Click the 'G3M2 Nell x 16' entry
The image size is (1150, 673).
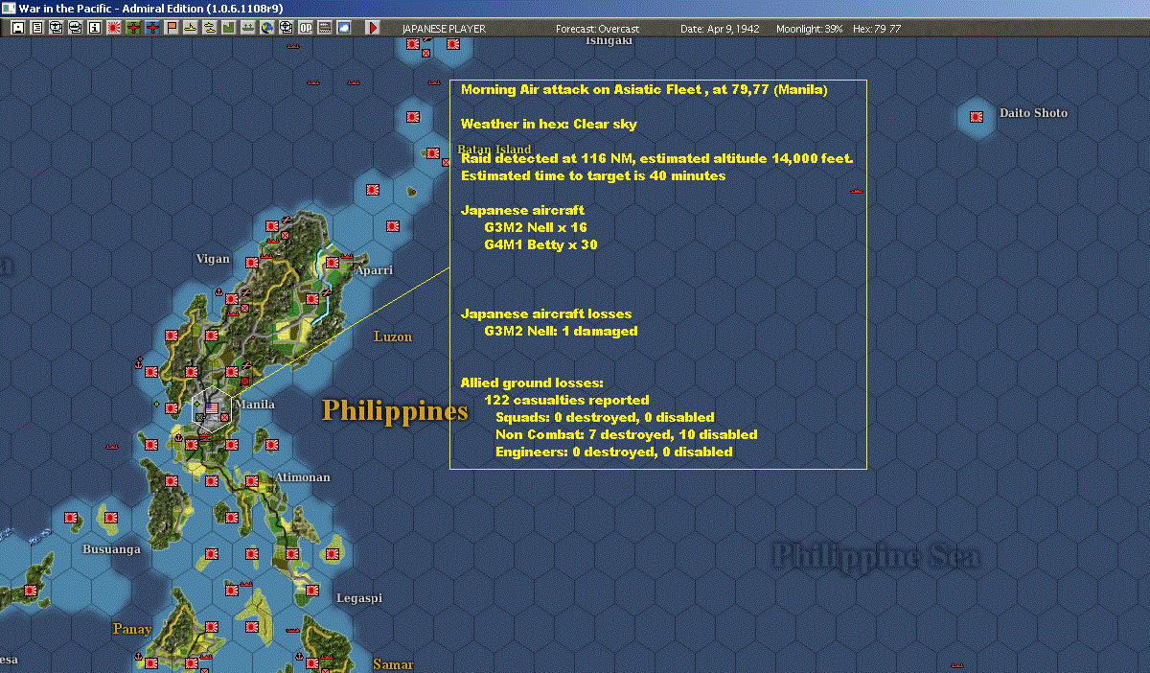coord(536,227)
